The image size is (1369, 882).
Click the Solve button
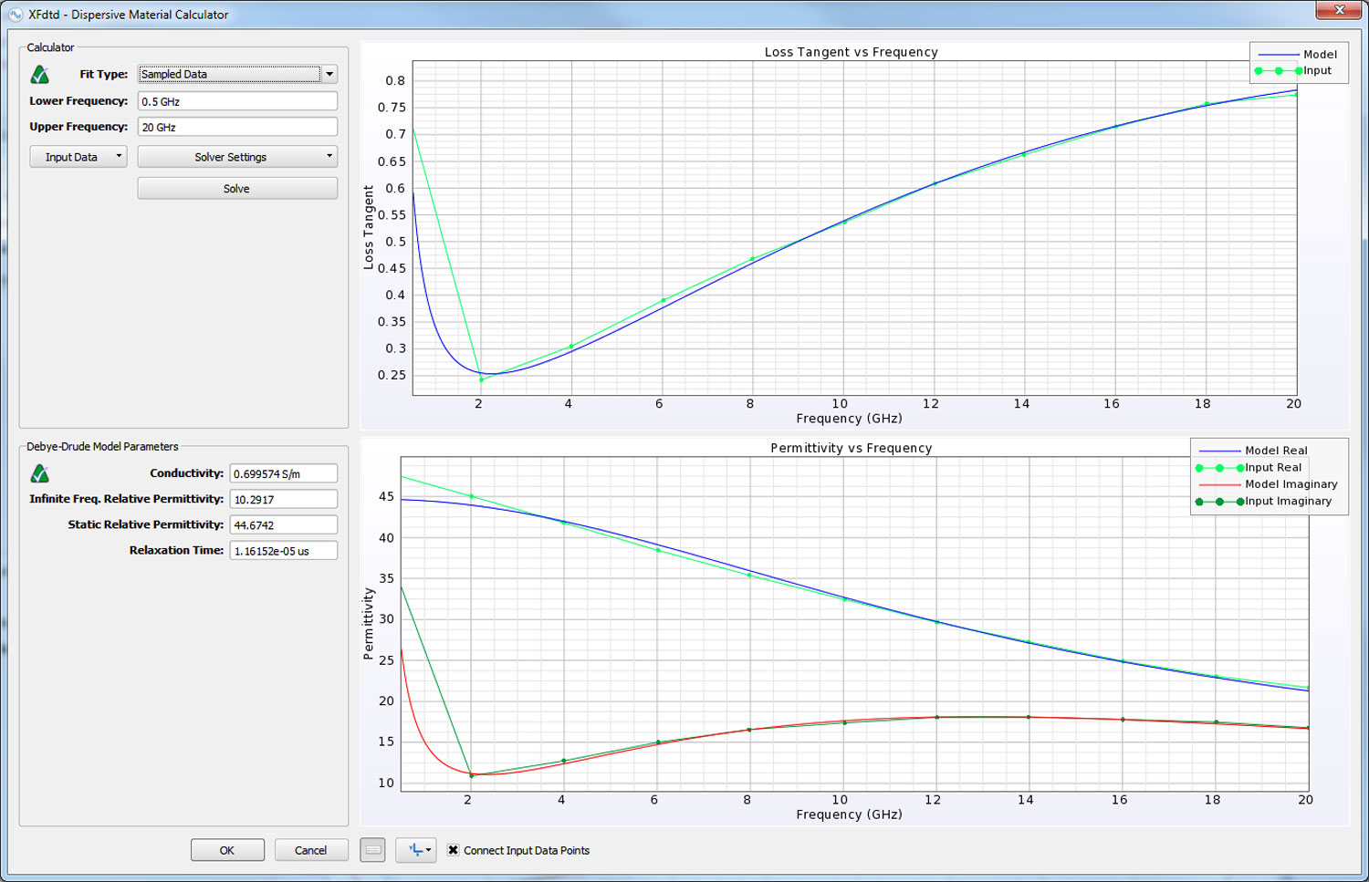(x=237, y=189)
